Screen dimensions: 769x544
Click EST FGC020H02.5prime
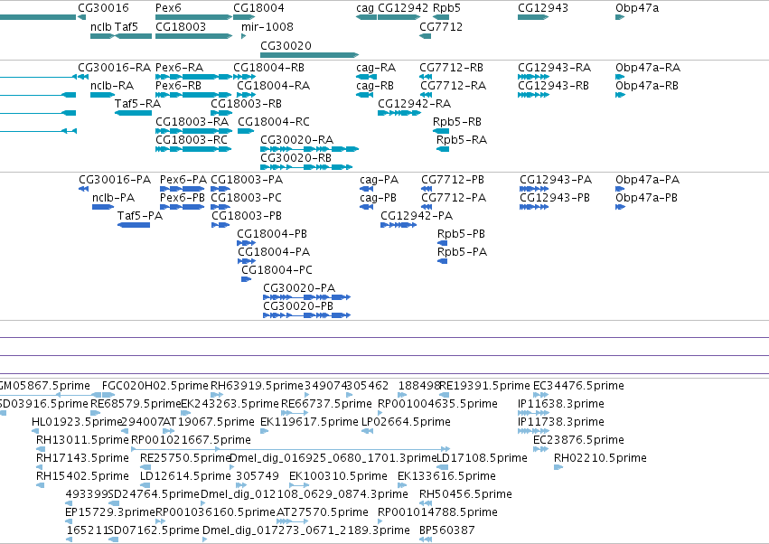point(155,386)
